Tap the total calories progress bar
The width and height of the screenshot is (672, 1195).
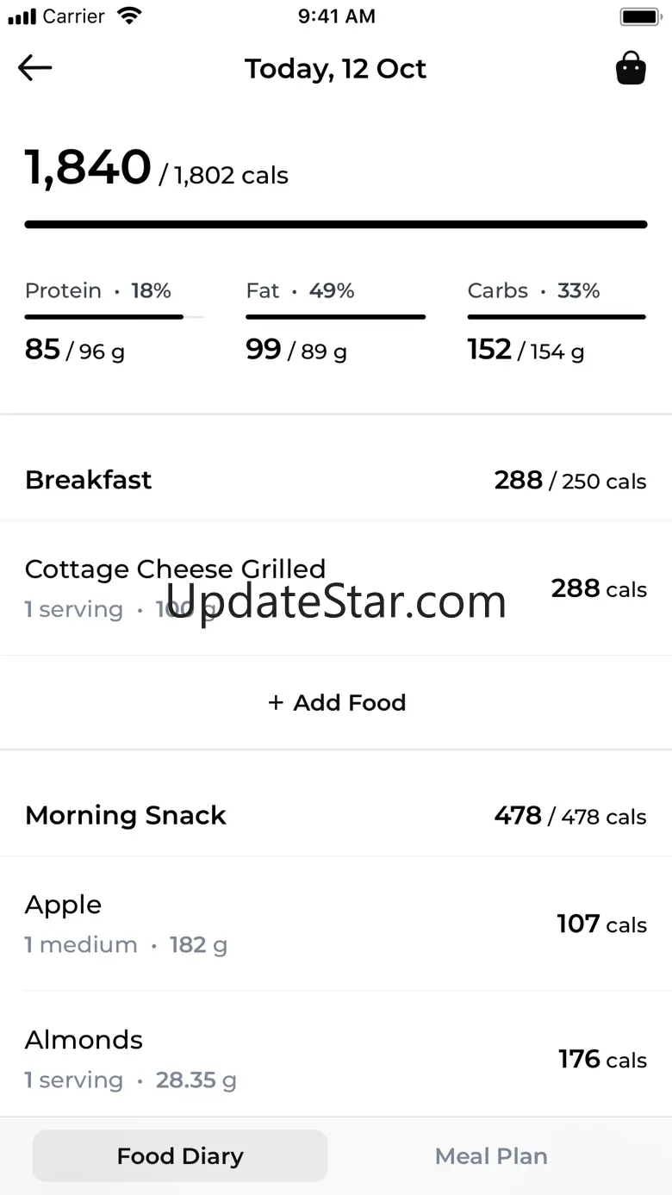(336, 225)
